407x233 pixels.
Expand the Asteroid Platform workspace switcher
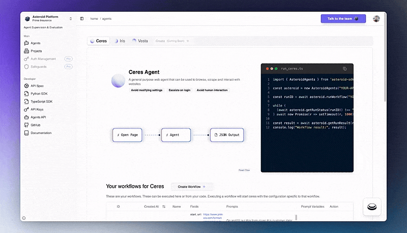[x=71, y=19]
